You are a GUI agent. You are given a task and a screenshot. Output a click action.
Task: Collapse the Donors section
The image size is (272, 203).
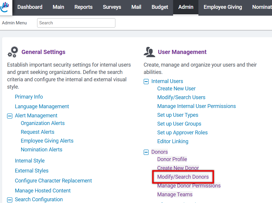click(x=146, y=152)
